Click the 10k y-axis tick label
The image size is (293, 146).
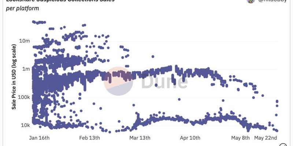click(x=25, y=125)
